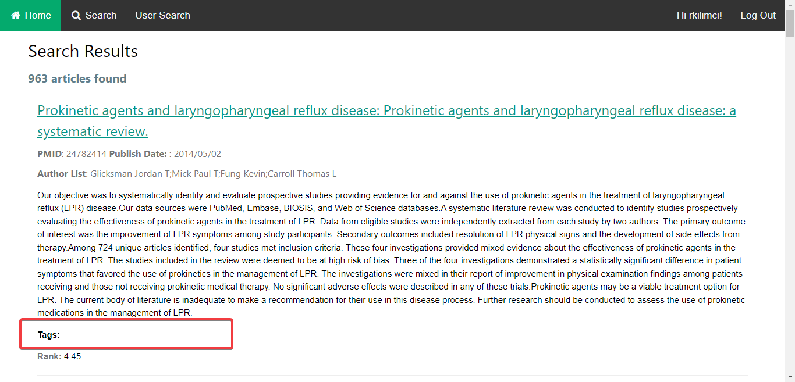This screenshot has height=382, width=795.
Task: Click the Hi rkilimci! greeting
Action: click(699, 15)
